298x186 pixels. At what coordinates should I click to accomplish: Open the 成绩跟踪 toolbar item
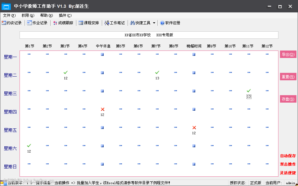[x=63, y=23]
